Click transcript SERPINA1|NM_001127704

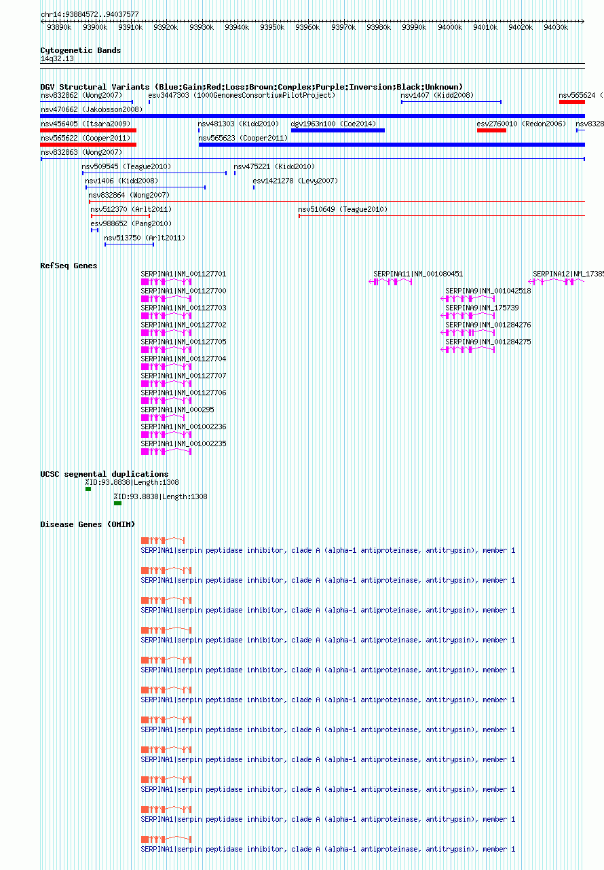pos(183,359)
